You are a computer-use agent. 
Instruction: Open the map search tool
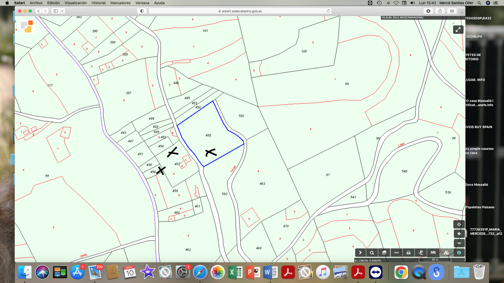click(x=372, y=253)
